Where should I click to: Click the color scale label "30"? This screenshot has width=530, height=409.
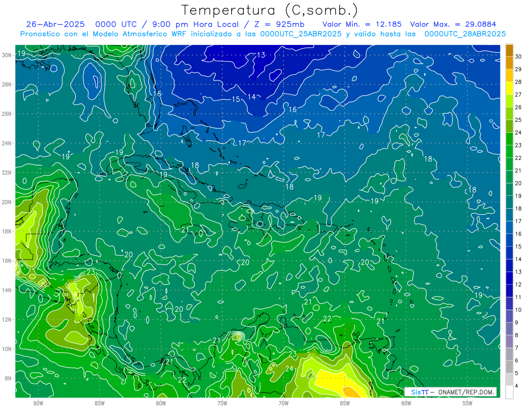518,56
